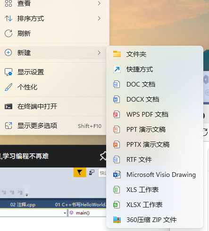The height and width of the screenshot is (231, 209).
Task: Click the toolbar icon right of filter button
Action: pos(92,172)
